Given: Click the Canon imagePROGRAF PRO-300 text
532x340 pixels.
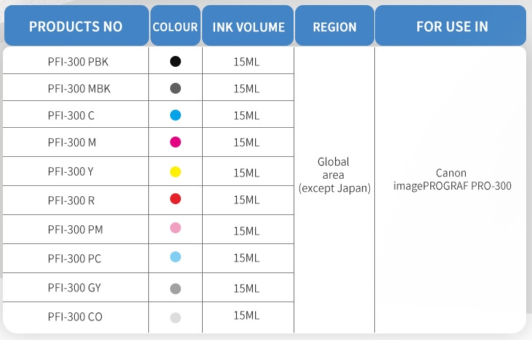Looking at the screenshot, I should pyautogui.click(x=452, y=179).
